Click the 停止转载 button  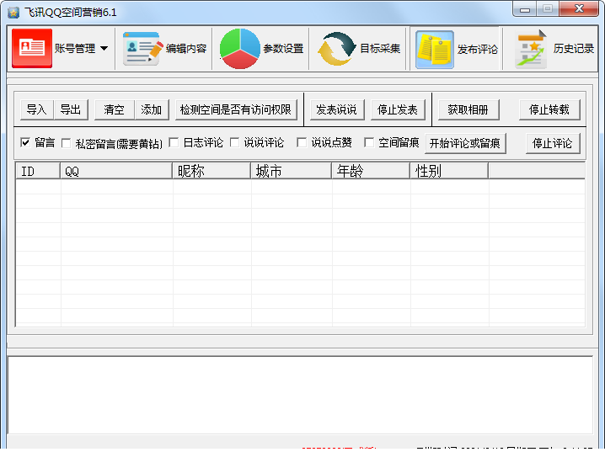tap(549, 110)
